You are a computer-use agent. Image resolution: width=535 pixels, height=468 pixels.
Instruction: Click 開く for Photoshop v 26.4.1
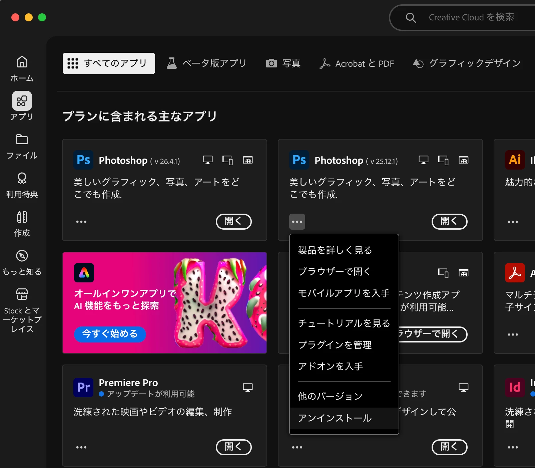(233, 221)
